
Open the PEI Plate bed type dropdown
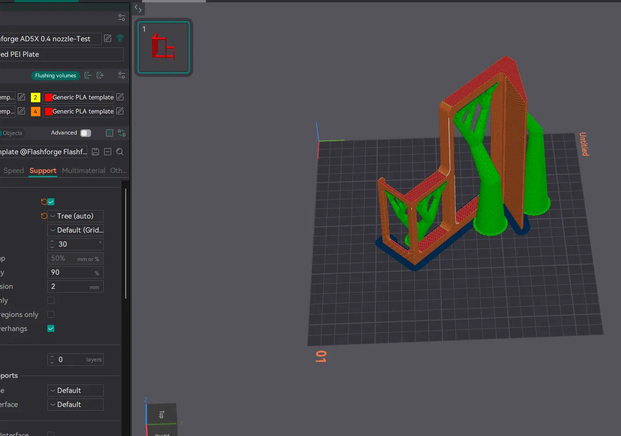click(x=61, y=54)
